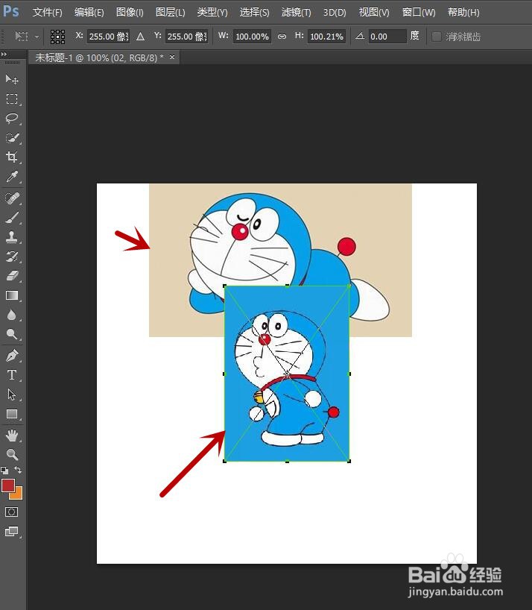Image resolution: width=532 pixels, height=610 pixels.
Task: Open the 3D(D) menu
Action: [x=335, y=13]
